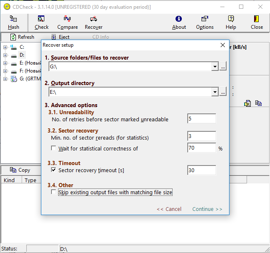This screenshot has width=270, height=253.
Task: Click the copy-to-clipboard icon on right panel
Action: (x=258, y=103)
